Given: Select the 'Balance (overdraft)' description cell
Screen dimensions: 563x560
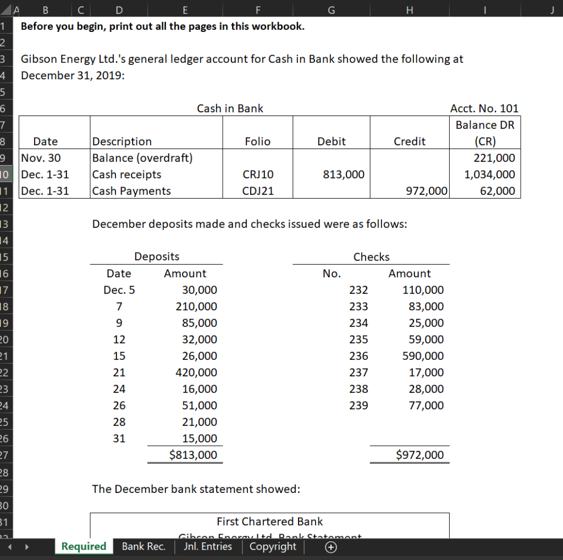Looking at the screenshot, I should tap(156, 158).
